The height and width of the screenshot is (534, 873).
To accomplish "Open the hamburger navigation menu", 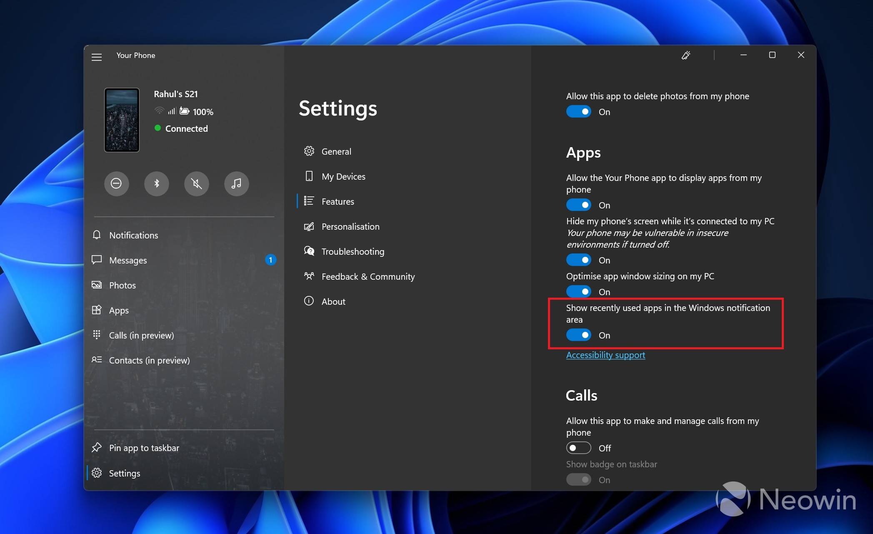I will [x=97, y=57].
